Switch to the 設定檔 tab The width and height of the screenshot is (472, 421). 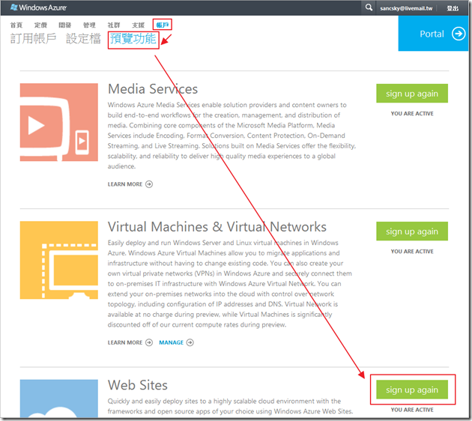click(x=83, y=38)
